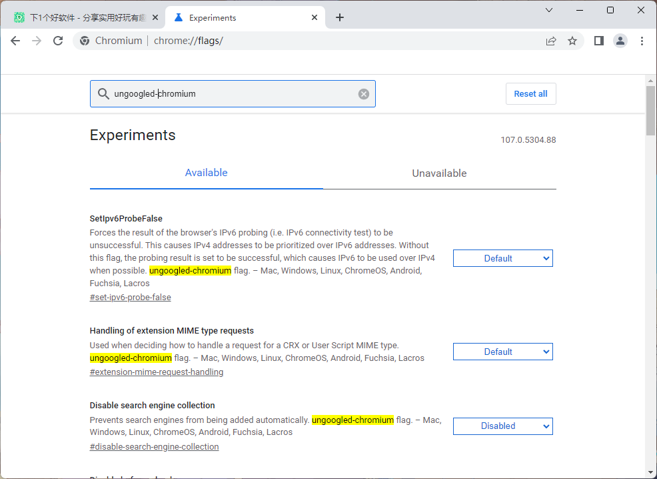Image resolution: width=657 pixels, height=479 pixels.
Task: Expand extension MIME handling Default dropdown
Action: coord(502,352)
